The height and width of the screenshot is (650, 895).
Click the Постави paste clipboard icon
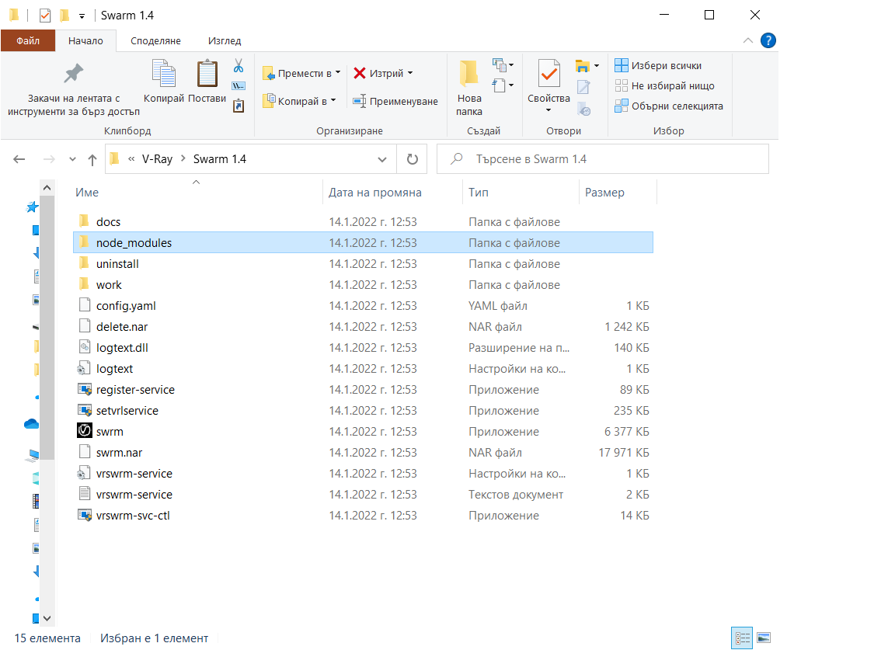click(207, 75)
